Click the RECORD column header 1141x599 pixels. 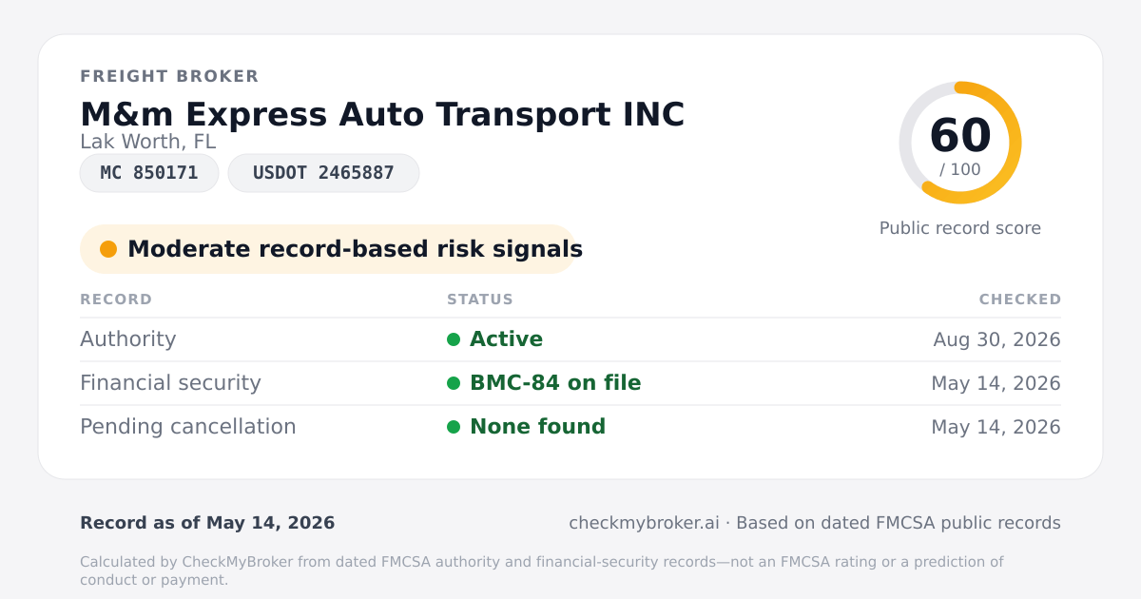[x=116, y=299]
